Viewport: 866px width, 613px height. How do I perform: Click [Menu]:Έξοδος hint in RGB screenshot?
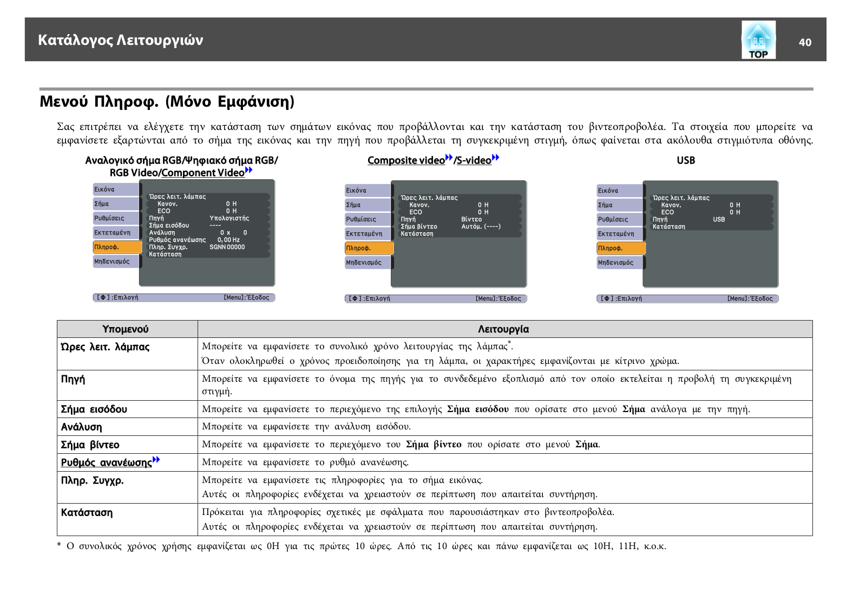coord(246,297)
